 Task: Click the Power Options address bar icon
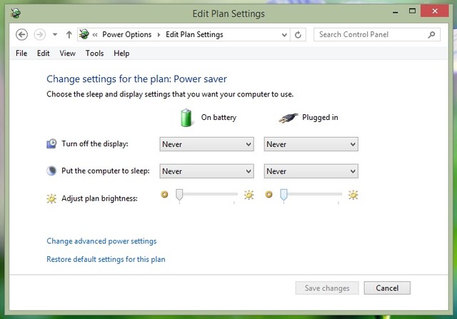point(84,34)
